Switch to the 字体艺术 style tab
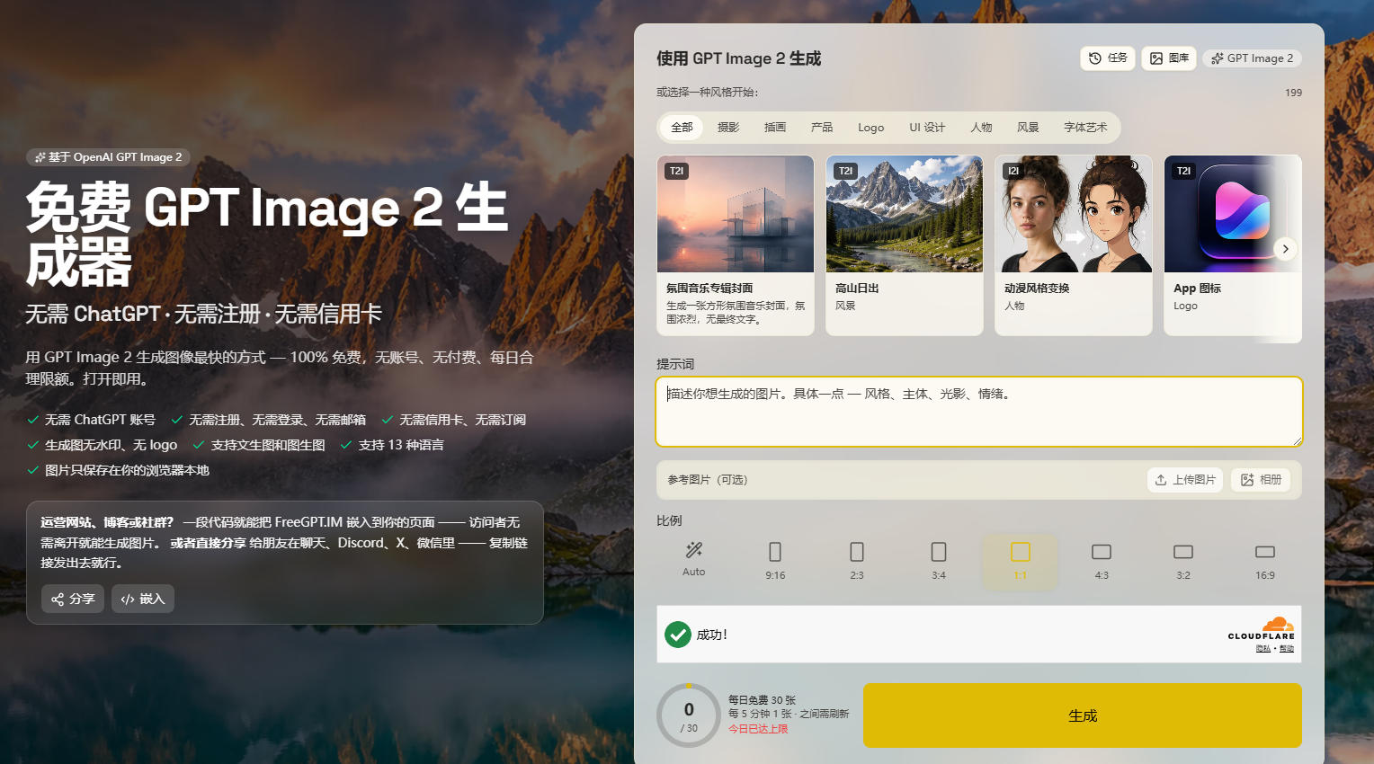1374x764 pixels. point(1085,128)
